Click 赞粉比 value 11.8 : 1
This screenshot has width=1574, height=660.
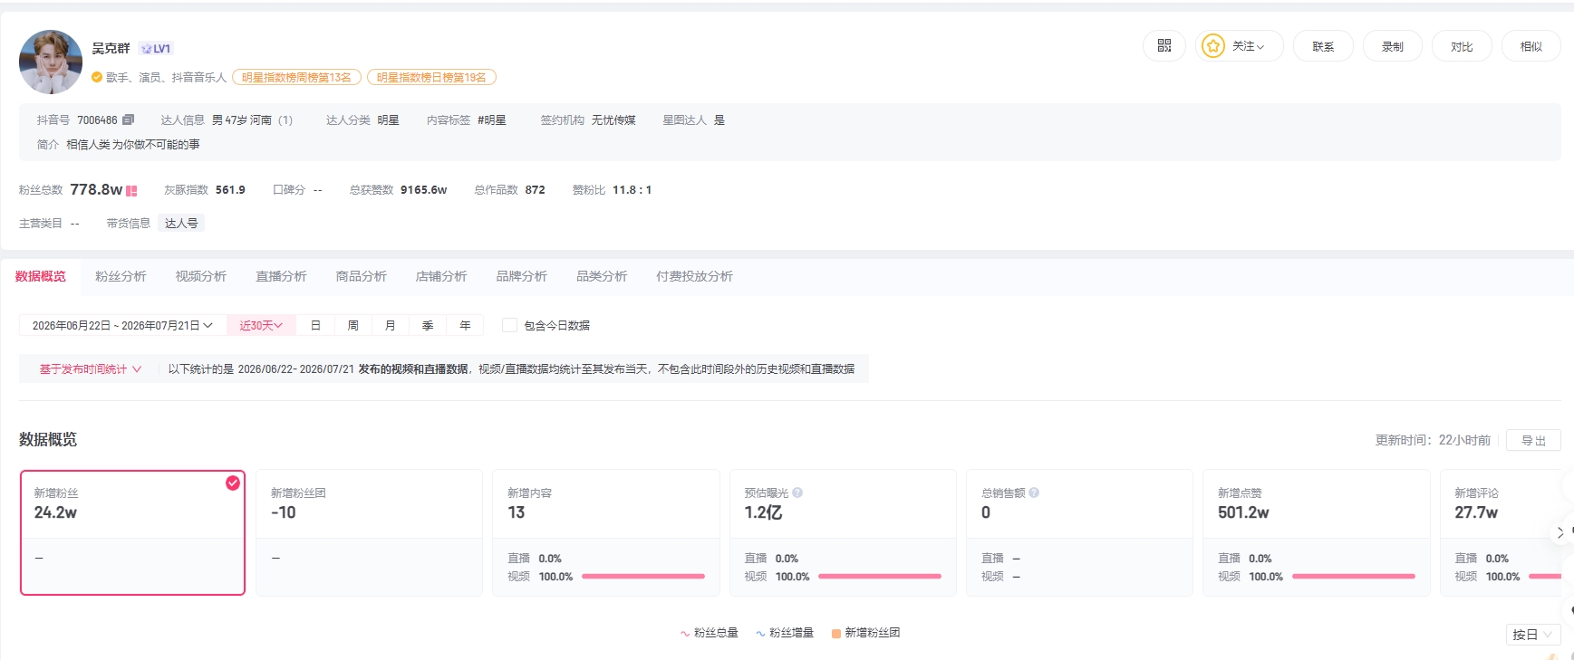click(632, 190)
